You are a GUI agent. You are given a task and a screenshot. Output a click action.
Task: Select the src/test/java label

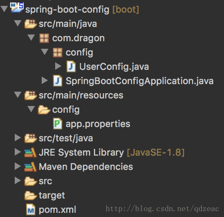point(66,138)
